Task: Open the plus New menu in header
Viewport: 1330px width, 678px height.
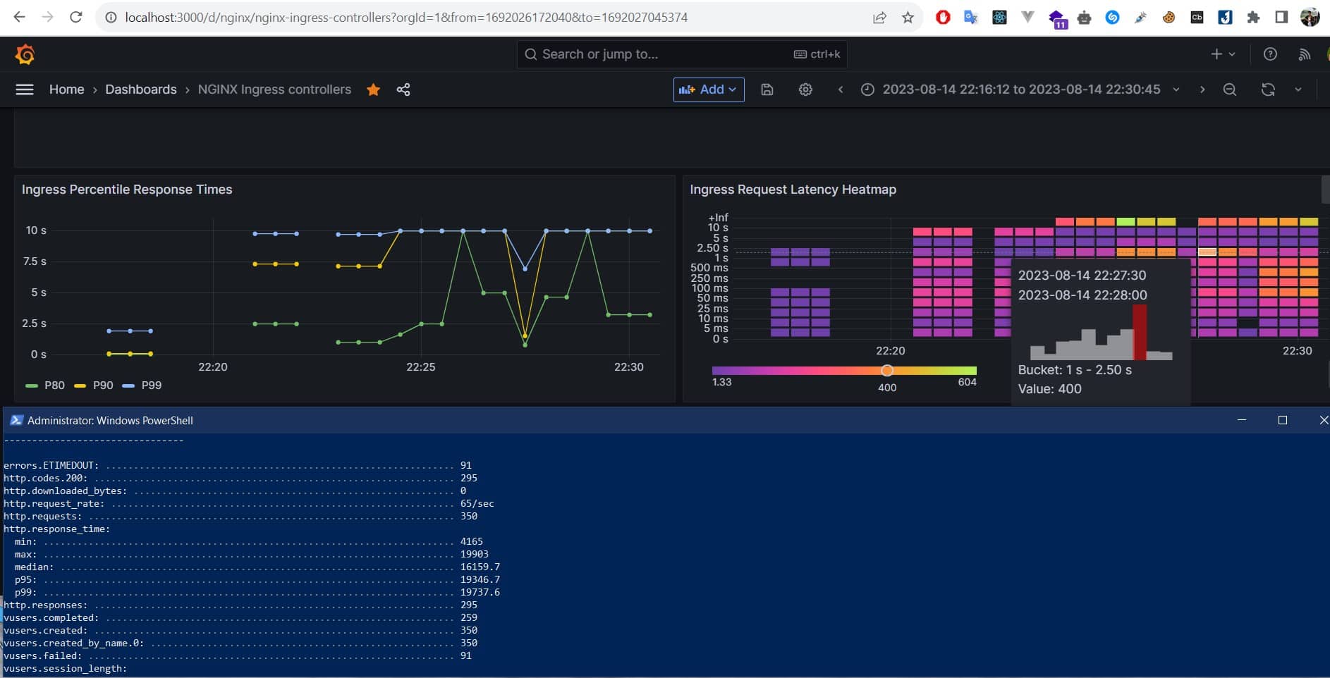Action: click(x=1223, y=54)
